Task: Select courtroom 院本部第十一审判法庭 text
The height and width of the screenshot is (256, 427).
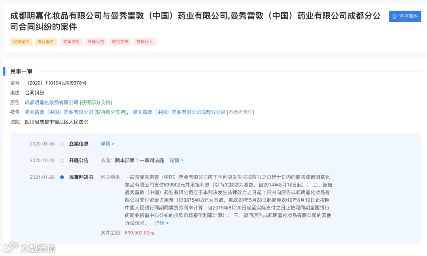Action: [x=140, y=161]
